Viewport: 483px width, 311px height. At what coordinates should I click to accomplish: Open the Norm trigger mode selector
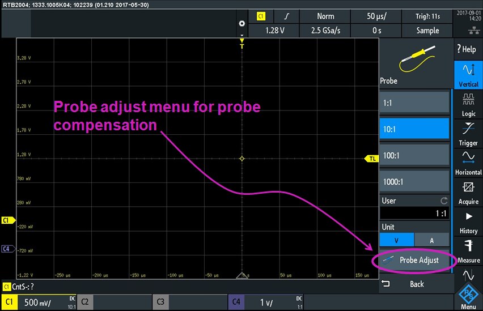click(325, 16)
